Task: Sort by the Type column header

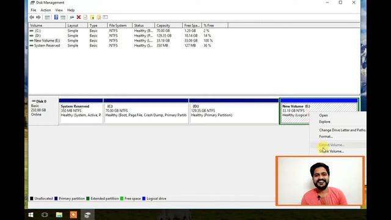Action: tap(98, 26)
